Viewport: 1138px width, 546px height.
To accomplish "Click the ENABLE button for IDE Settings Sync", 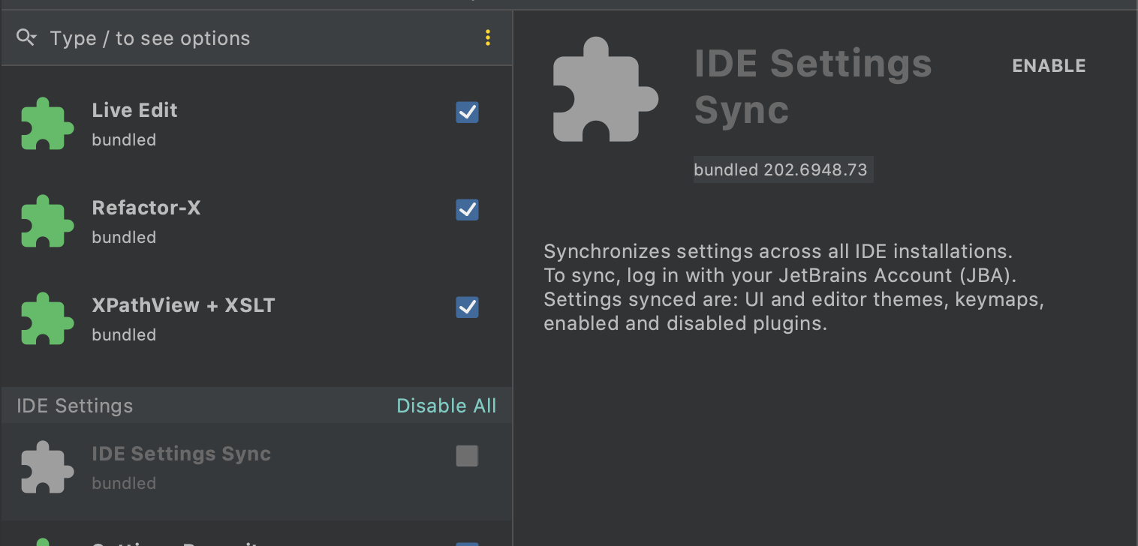I will [x=1049, y=66].
